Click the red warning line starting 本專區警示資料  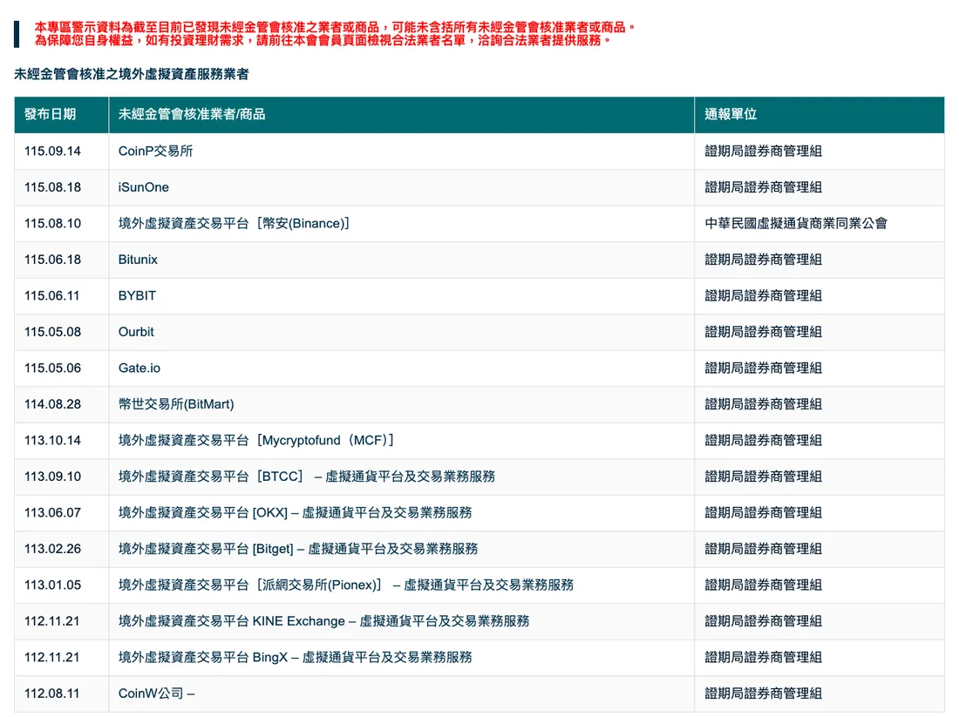coord(335,27)
